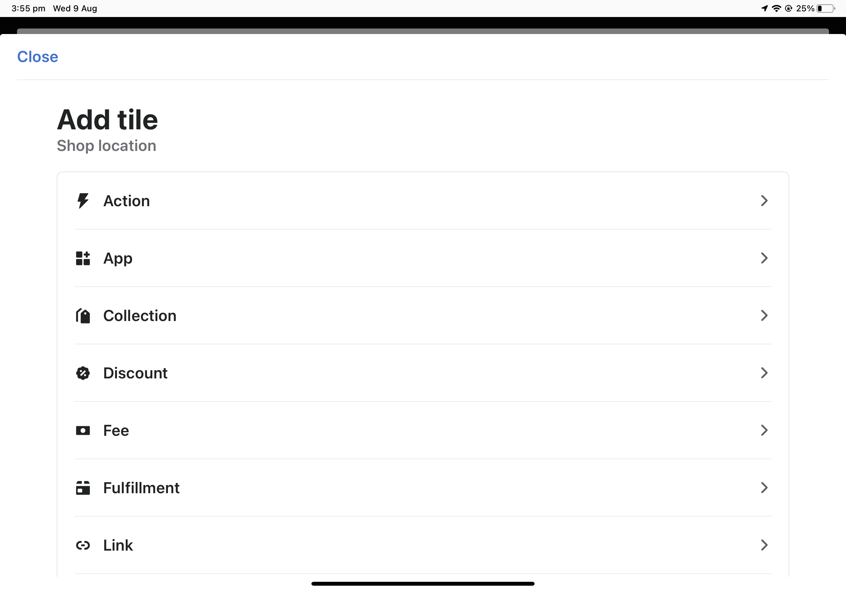The image size is (846, 591).
Task: Select the Action tile option
Action: 127,201
